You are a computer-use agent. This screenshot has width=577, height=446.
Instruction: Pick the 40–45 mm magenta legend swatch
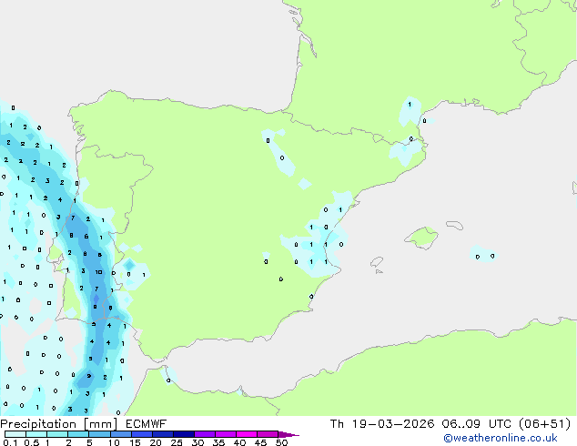point(247,434)
